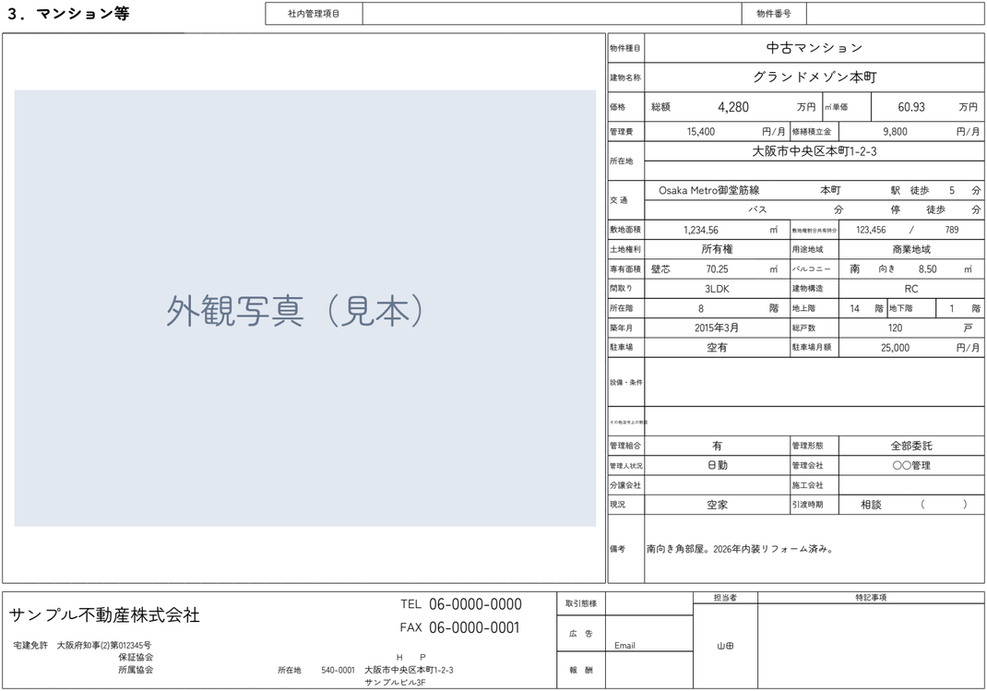Select the company name サンプル不動産株式会社
The width and height of the screenshot is (987, 691).
(104, 614)
